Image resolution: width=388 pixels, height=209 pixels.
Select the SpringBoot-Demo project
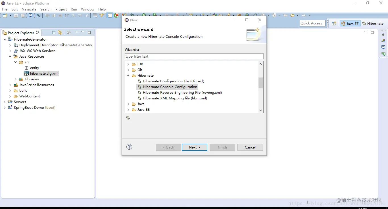(34, 108)
